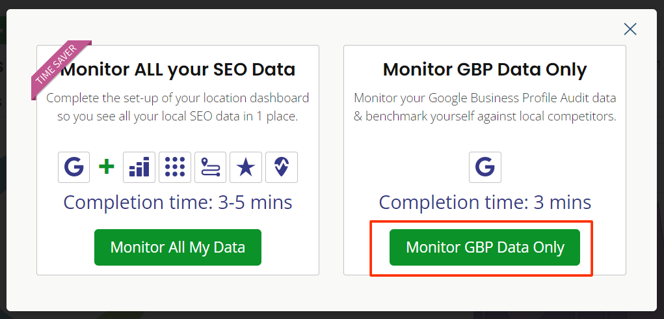Select the map pin pulse icon
Viewport: 664px width, 319px height.
281,167
